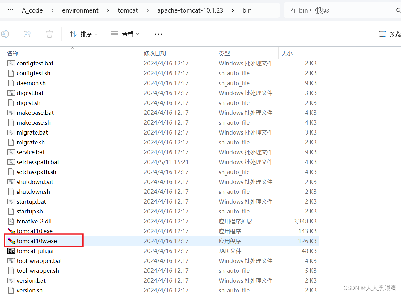Expand chevron after tomcat breadcrumb

147,10
